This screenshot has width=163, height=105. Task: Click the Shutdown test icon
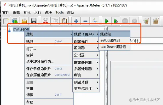tap(134, 21)
